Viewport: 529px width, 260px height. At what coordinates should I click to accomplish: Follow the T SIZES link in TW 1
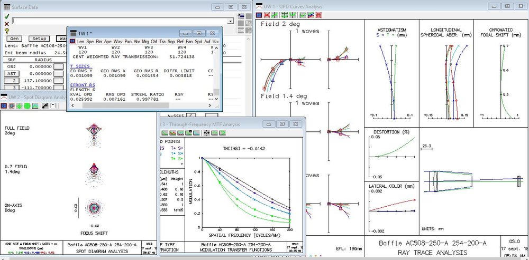[x=80, y=66]
